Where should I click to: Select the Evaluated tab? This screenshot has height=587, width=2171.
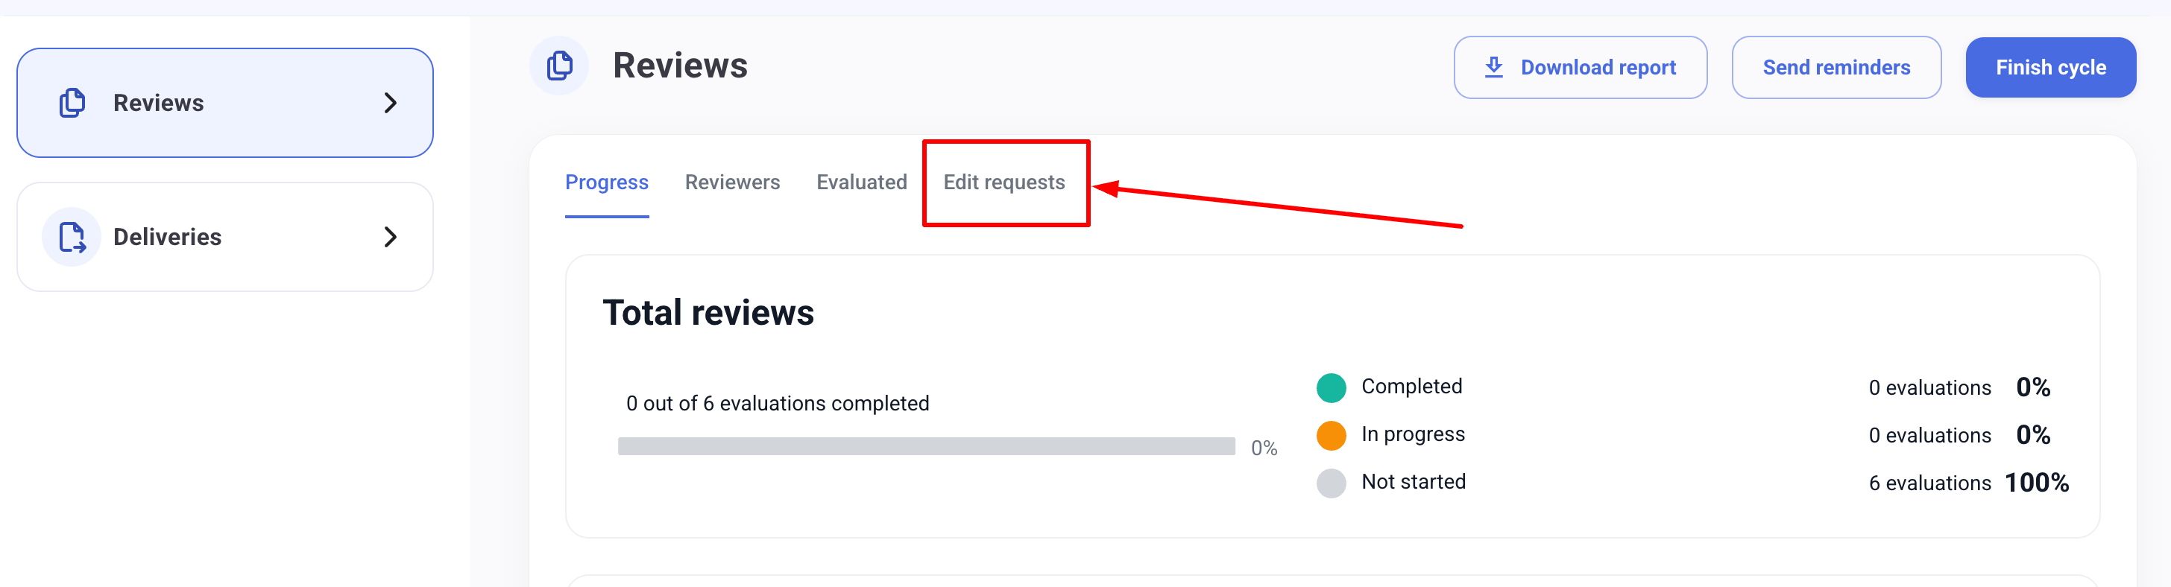click(x=860, y=183)
